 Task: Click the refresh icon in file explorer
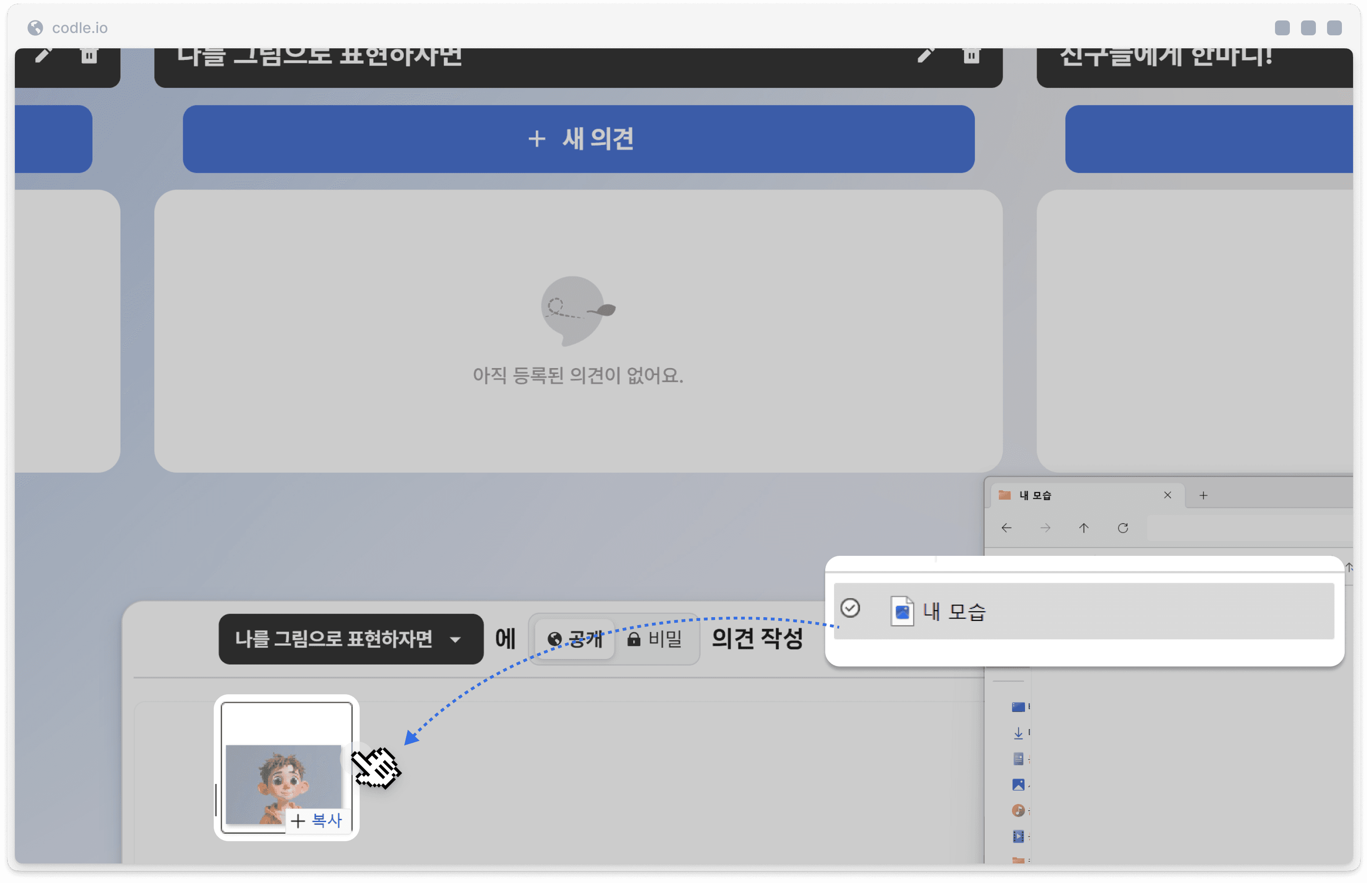[x=1123, y=528]
